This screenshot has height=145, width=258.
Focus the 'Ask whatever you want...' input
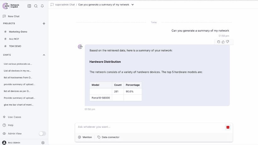(150, 127)
